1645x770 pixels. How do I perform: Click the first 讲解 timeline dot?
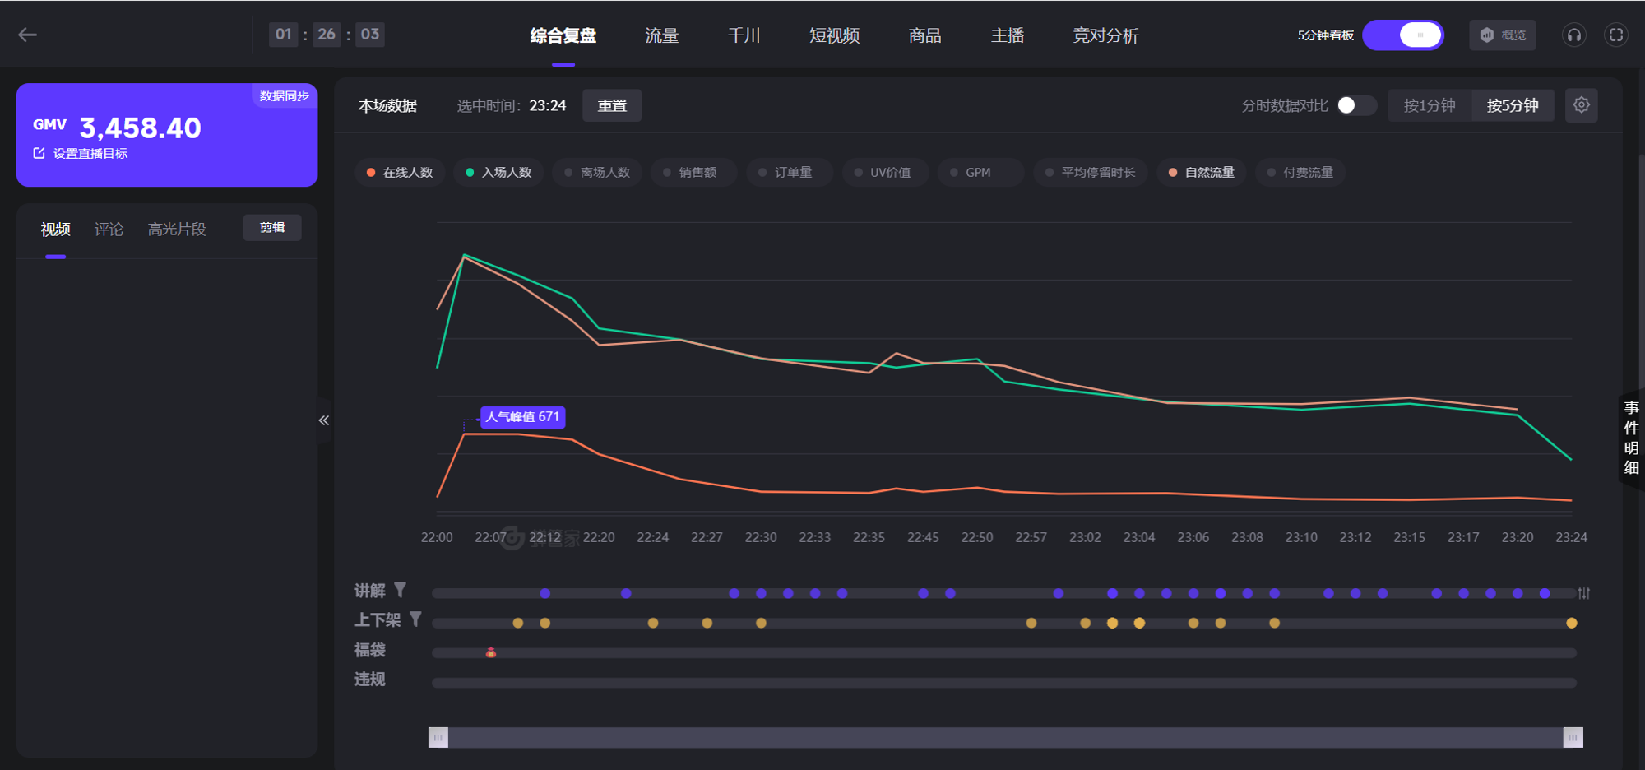coord(544,593)
